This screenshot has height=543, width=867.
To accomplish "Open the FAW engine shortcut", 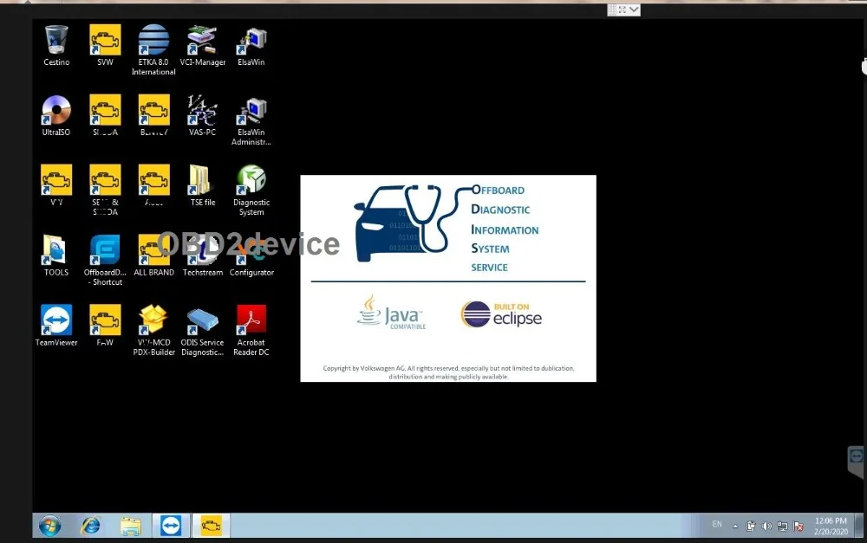I will 105,326.
